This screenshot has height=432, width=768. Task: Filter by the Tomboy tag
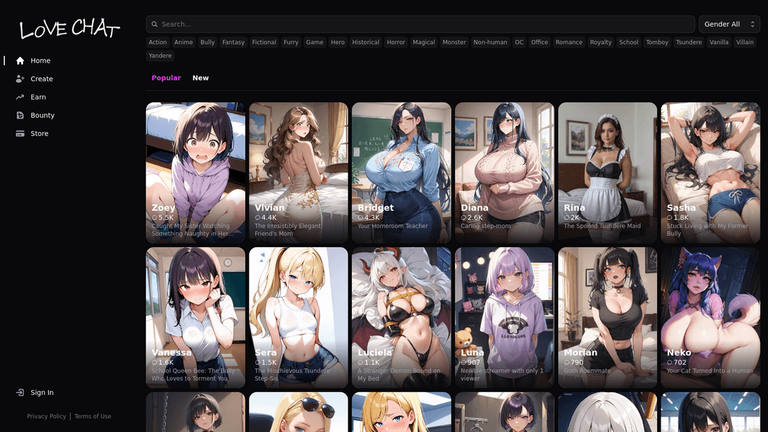point(657,42)
